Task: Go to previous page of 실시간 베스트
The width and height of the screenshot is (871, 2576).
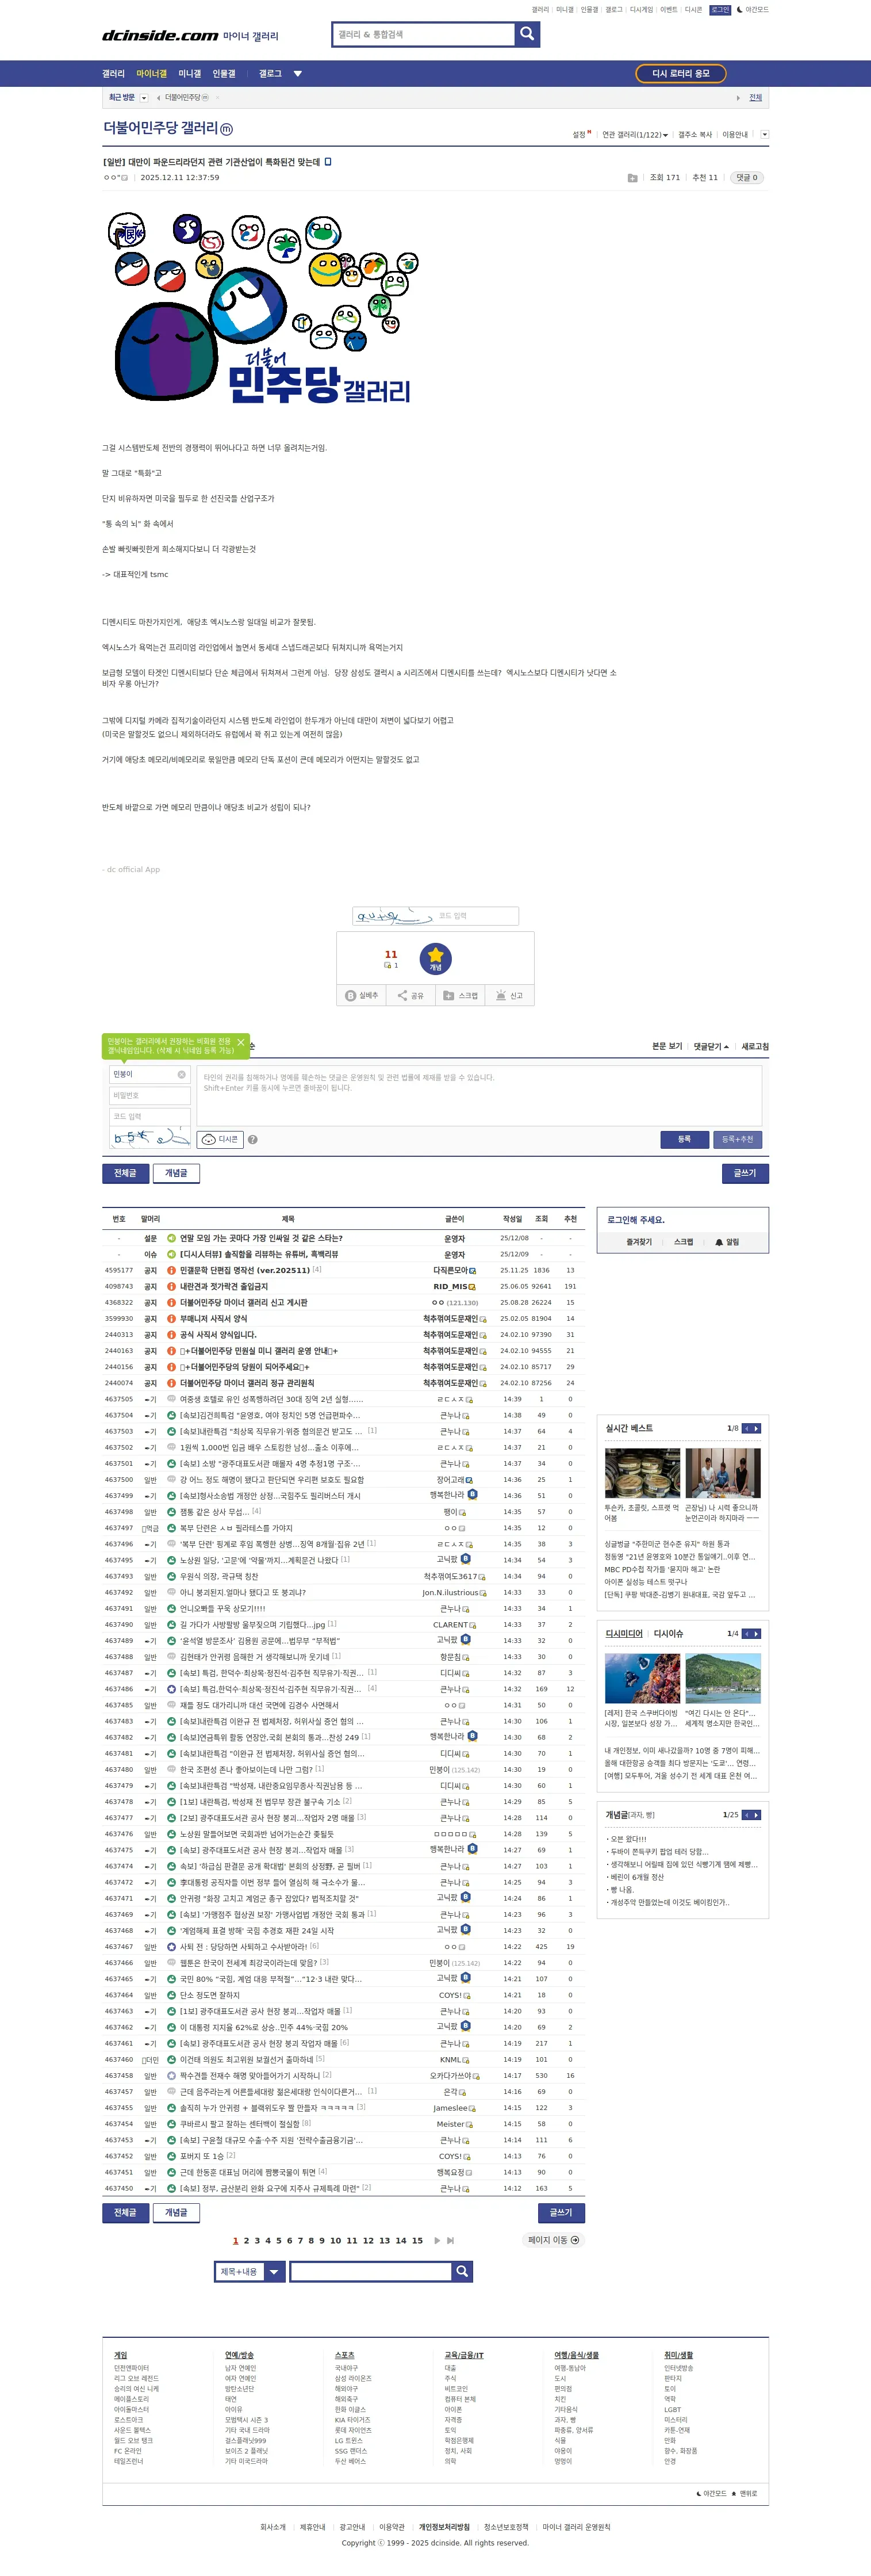Action: click(746, 1429)
